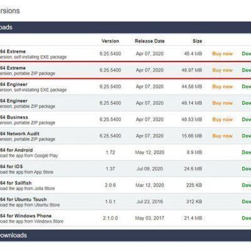Select the 'for Windows Phone' product title
The height and width of the screenshot is (251, 251).
(x=26, y=216)
